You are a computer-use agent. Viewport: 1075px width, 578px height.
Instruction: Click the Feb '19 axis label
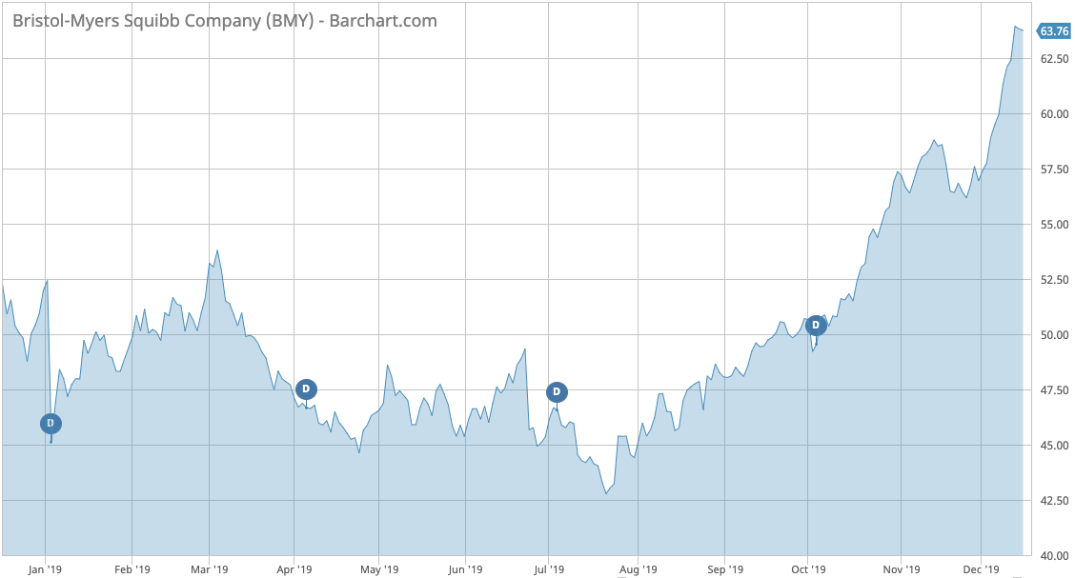[132, 569]
